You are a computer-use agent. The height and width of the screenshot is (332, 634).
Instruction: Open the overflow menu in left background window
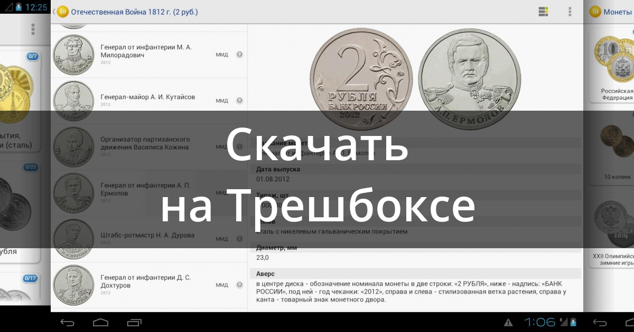coord(33,29)
